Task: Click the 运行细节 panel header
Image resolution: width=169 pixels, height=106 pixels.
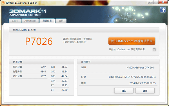Action: pos(118,62)
